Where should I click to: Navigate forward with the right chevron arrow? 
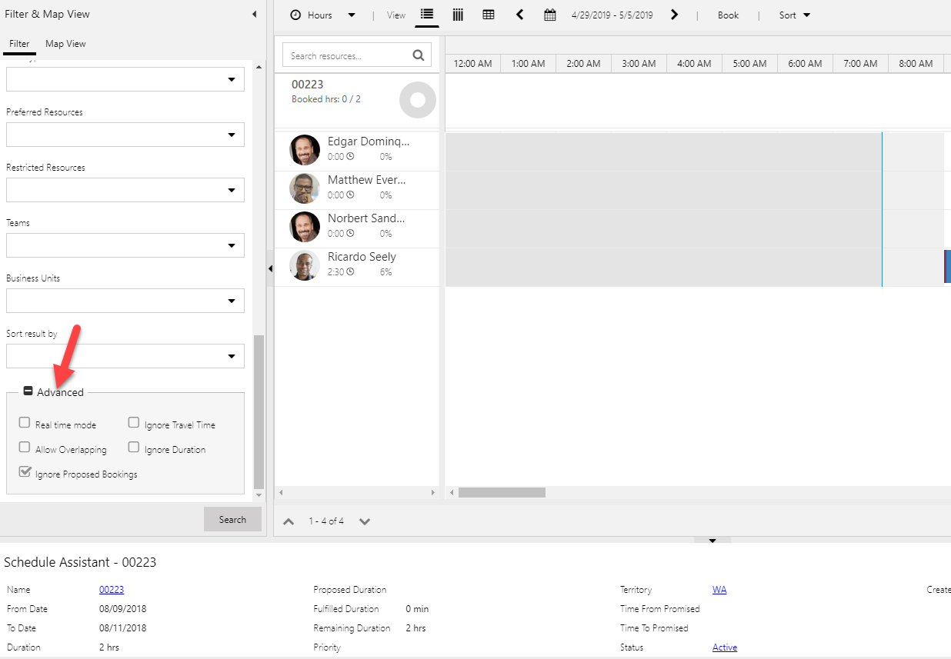(x=674, y=15)
